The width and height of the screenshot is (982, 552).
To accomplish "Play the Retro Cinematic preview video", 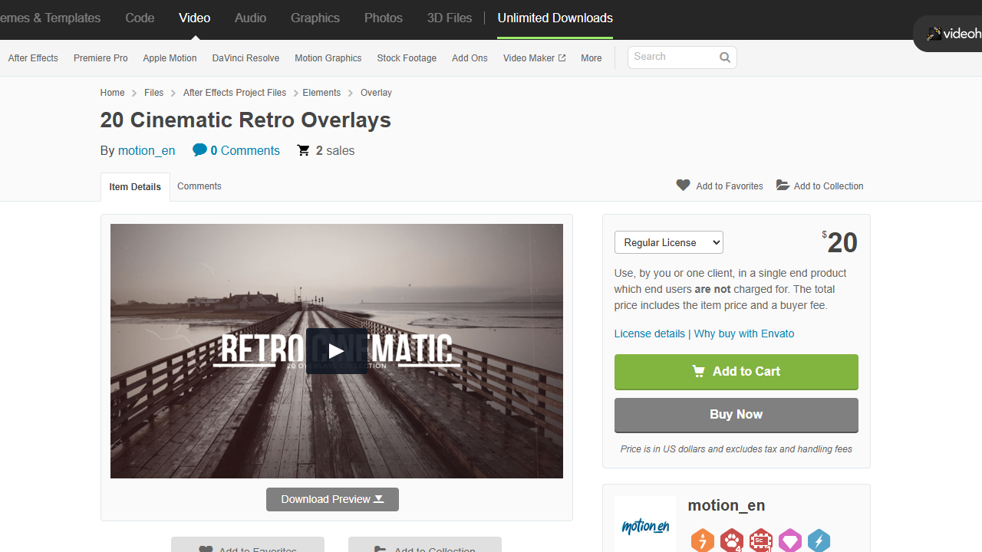I will tap(336, 351).
